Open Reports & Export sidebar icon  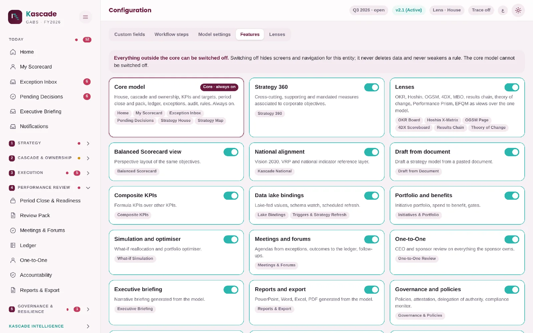tap(13, 290)
